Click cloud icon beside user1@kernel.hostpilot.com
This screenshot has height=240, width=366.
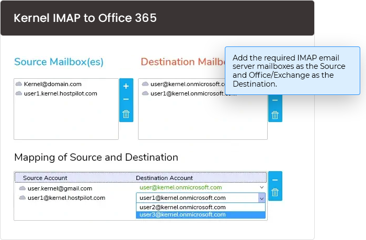click(22, 198)
